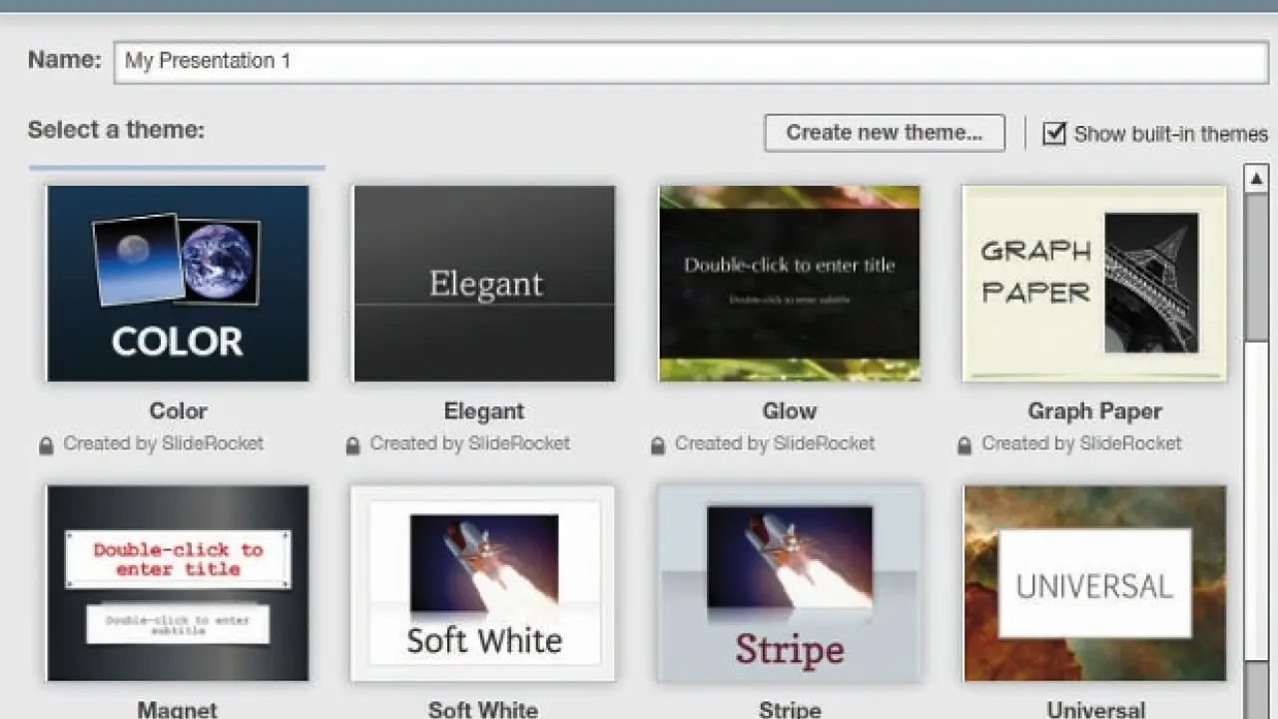This screenshot has height=719, width=1278.
Task: Click the lock icon under Graph Paper
Action: pos(963,445)
